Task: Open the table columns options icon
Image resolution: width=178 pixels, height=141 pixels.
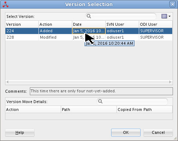Action: [164, 16]
